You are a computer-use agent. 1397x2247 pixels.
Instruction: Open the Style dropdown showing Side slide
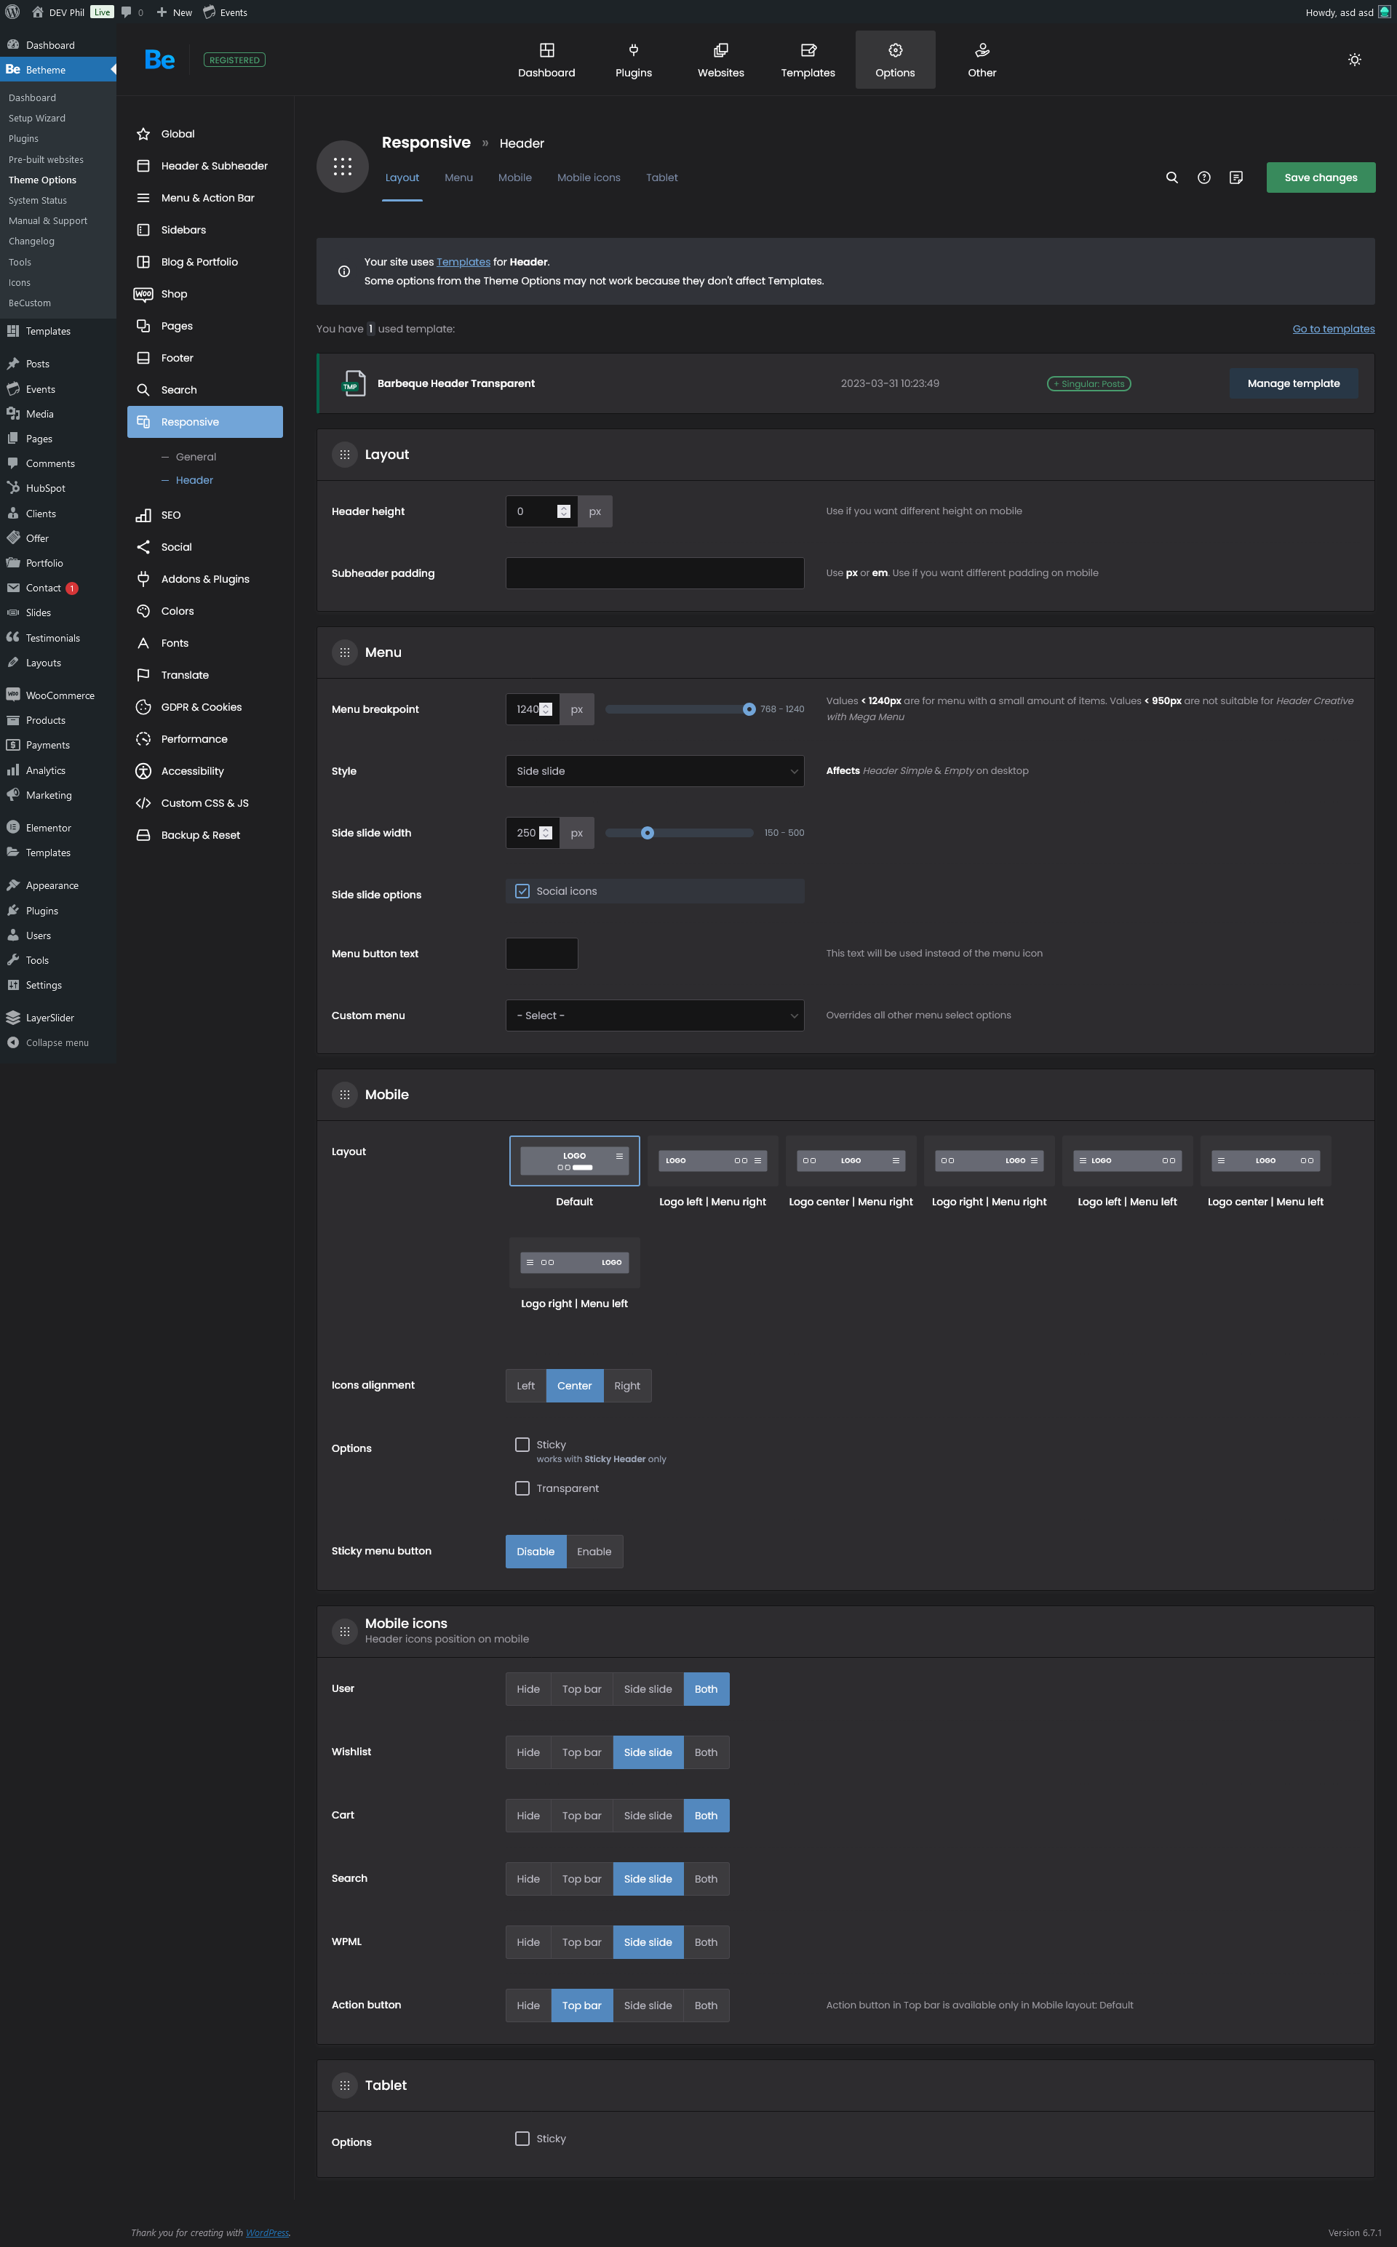pos(655,771)
